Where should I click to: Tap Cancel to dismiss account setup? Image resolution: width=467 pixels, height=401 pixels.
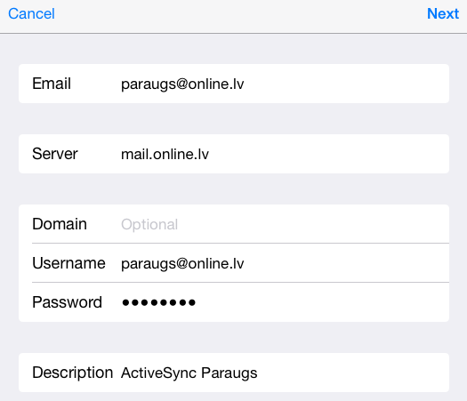tap(31, 13)
